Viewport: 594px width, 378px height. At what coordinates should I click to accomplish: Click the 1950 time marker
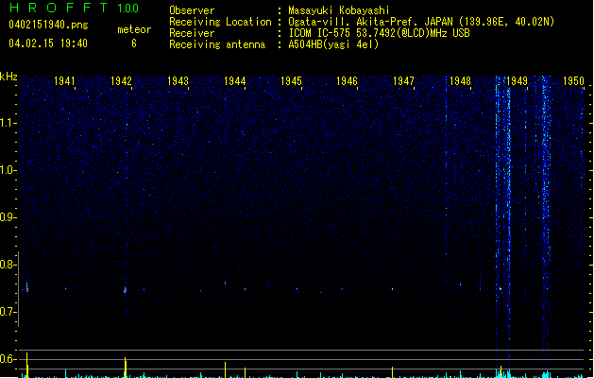[x=573, y=80]
